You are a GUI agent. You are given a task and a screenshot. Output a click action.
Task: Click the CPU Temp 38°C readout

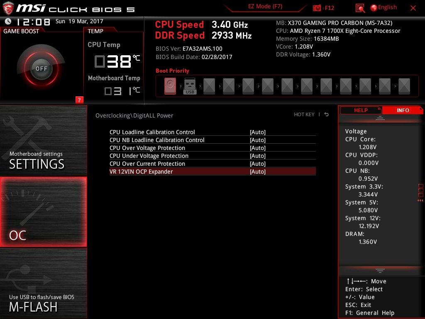[x=117, y=61]
